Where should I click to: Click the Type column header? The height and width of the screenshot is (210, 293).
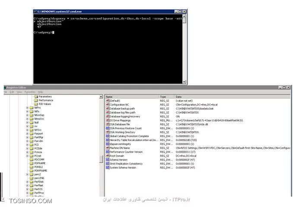click(166, 97)
